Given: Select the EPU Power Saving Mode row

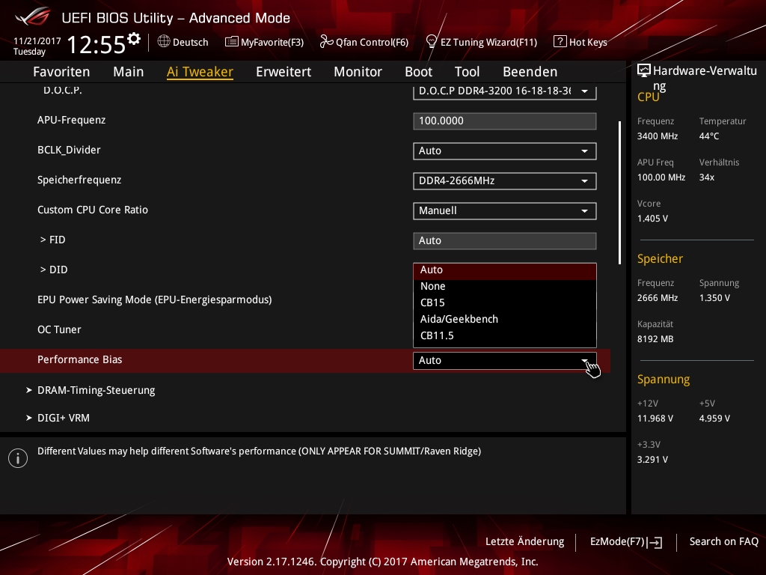Looking at the screenshot, I should click(154, 299).
